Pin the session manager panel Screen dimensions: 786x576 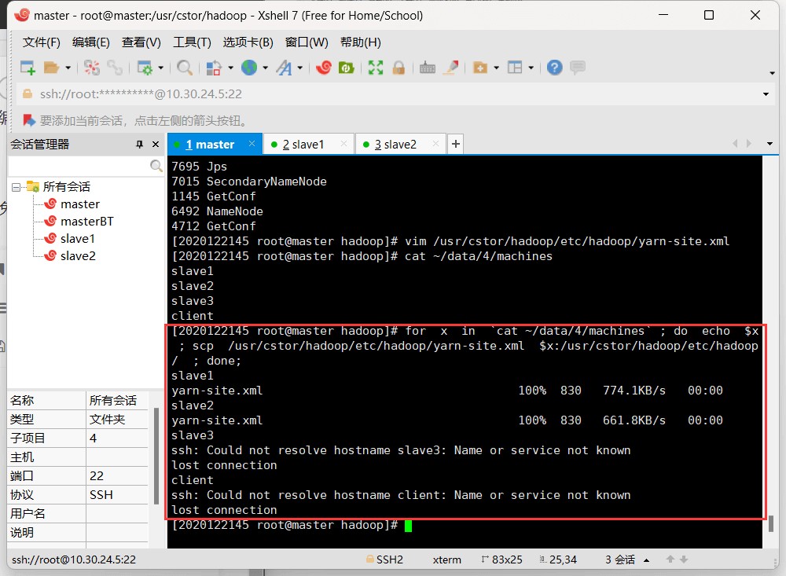point(140,145)
